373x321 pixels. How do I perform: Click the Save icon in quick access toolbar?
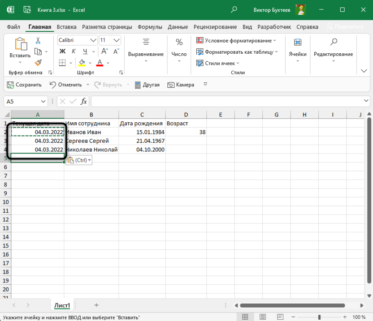click(24, 85)
